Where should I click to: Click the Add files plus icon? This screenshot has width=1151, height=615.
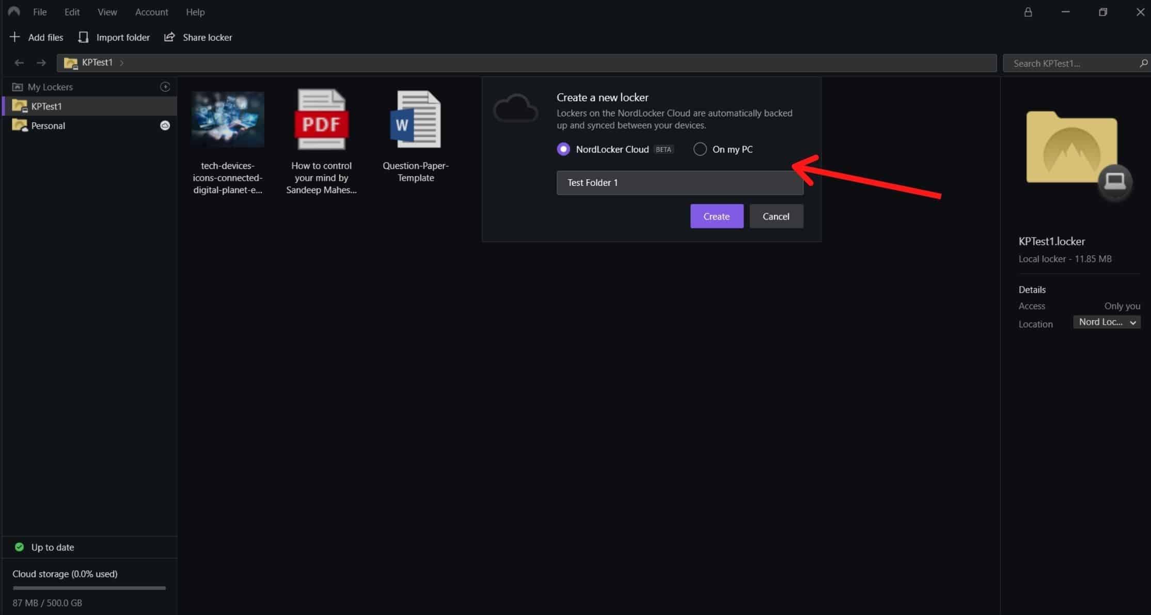[x=15, y=37]
